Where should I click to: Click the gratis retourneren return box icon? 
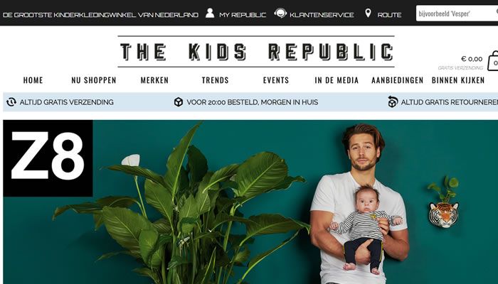pos(393,102)
